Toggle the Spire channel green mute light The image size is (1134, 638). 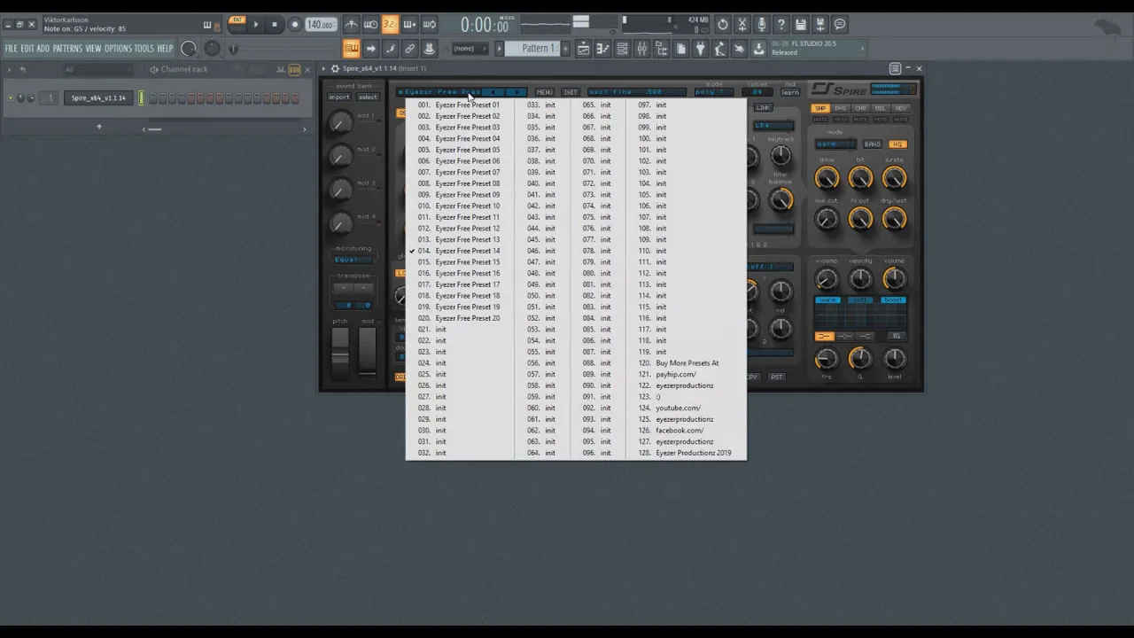click(x=11, y=97)
